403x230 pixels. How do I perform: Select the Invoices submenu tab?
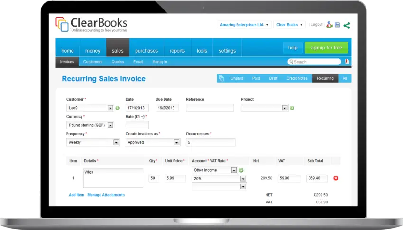coord(67,62)
